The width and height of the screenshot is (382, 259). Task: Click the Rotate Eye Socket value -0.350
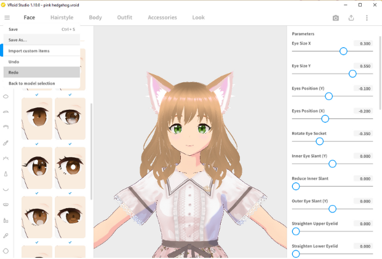363,134
